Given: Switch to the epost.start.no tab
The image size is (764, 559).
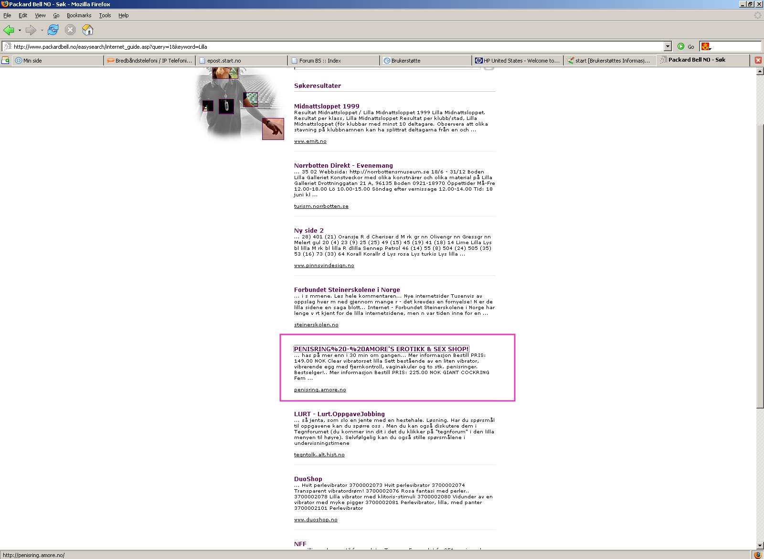Looking at the screenshot, I should pyautogui.click(x=242, y=61).
